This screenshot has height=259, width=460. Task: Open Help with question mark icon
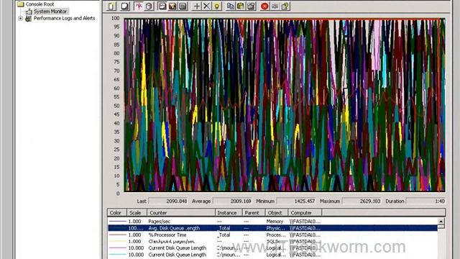pyautogui.click(x=285, y=6)
